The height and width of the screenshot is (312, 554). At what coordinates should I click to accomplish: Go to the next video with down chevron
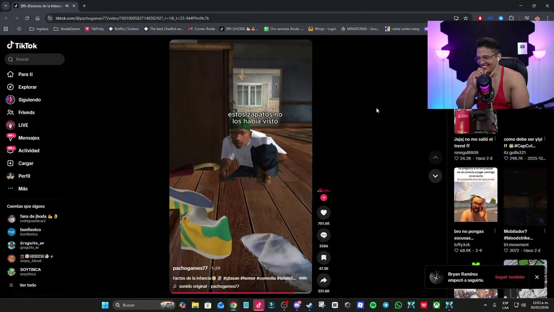[x=435, y=176]
